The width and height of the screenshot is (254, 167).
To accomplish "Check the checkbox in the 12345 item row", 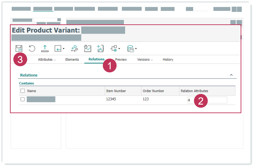I will pyautogui.click(x=23, y=99).
